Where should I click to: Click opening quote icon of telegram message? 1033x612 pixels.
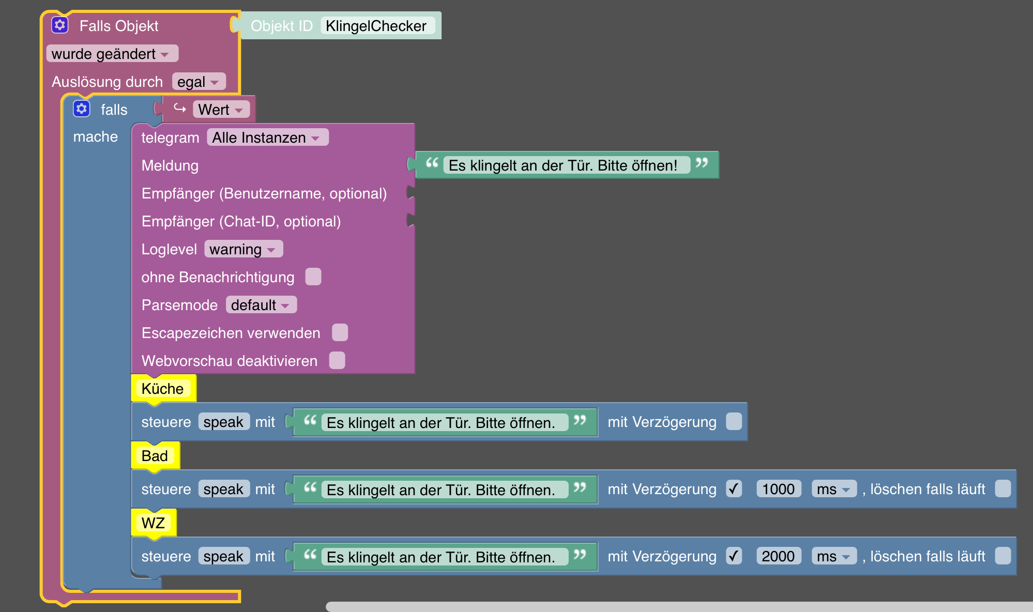click(x=432, y=163)
